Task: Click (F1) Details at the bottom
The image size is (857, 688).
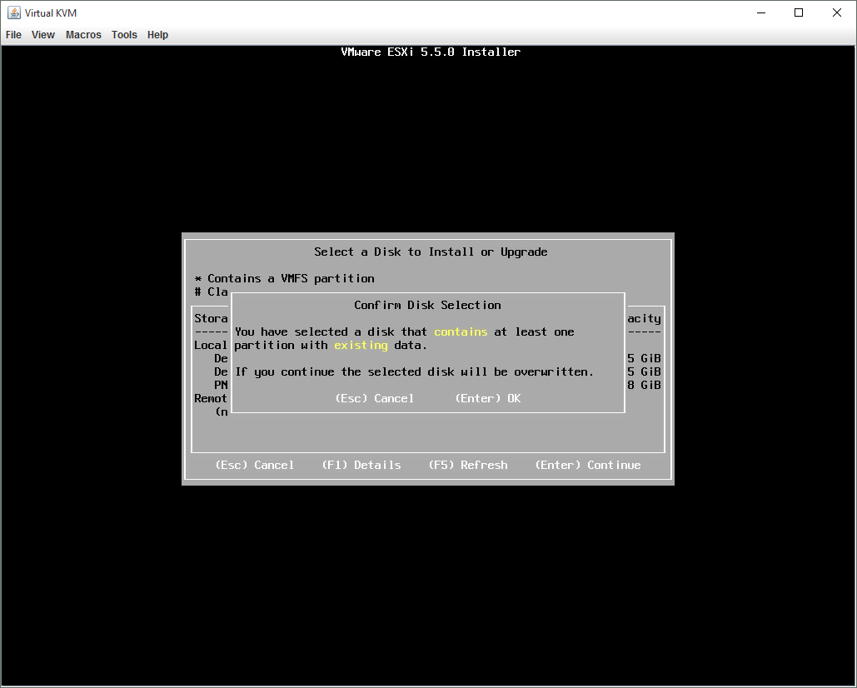Action: click(x=361, y=465)
